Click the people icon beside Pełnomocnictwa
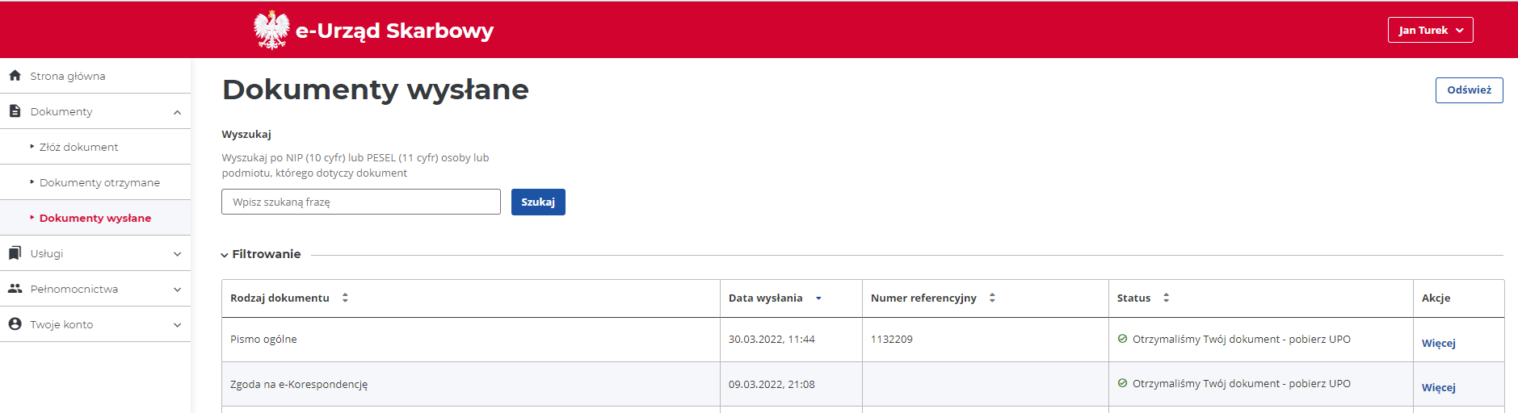The height and width of the screenshot is (413, 1518). [x=15, y=288]
